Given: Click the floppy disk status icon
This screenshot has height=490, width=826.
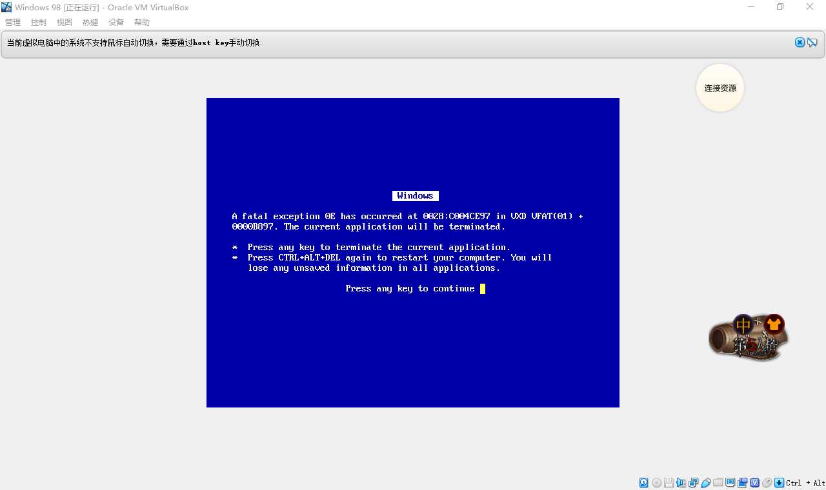Looking at the screenshot, I should (669, 483).
